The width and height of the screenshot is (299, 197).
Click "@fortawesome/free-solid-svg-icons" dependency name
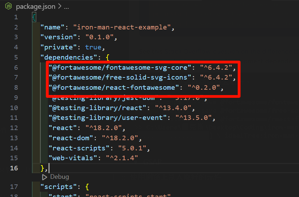click(120, 77)
